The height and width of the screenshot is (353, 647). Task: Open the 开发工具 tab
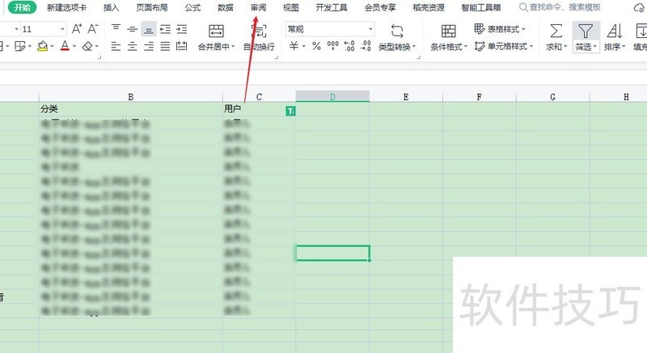point(332,7)
